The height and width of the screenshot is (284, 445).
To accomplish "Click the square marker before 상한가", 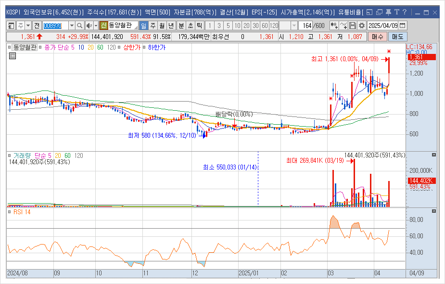I will (119, 48).
